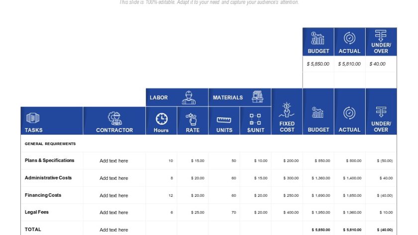Click the ruler icon above UNITS
418x235 pixels.
pos(224,120)
